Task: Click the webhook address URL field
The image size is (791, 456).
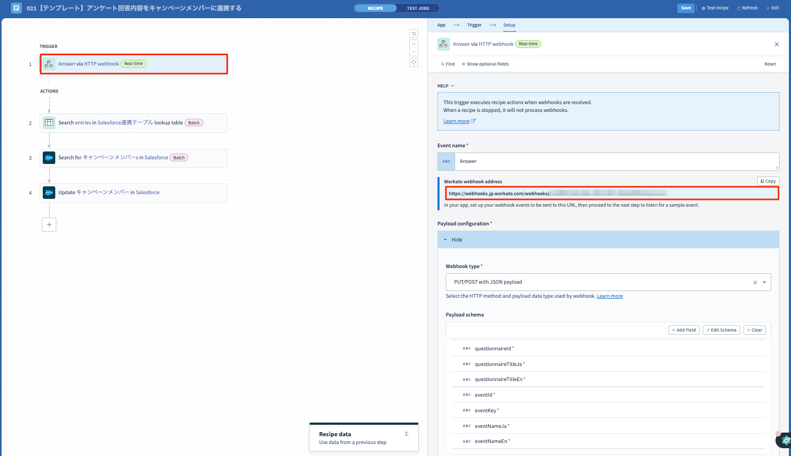Action: click(612, 194)
